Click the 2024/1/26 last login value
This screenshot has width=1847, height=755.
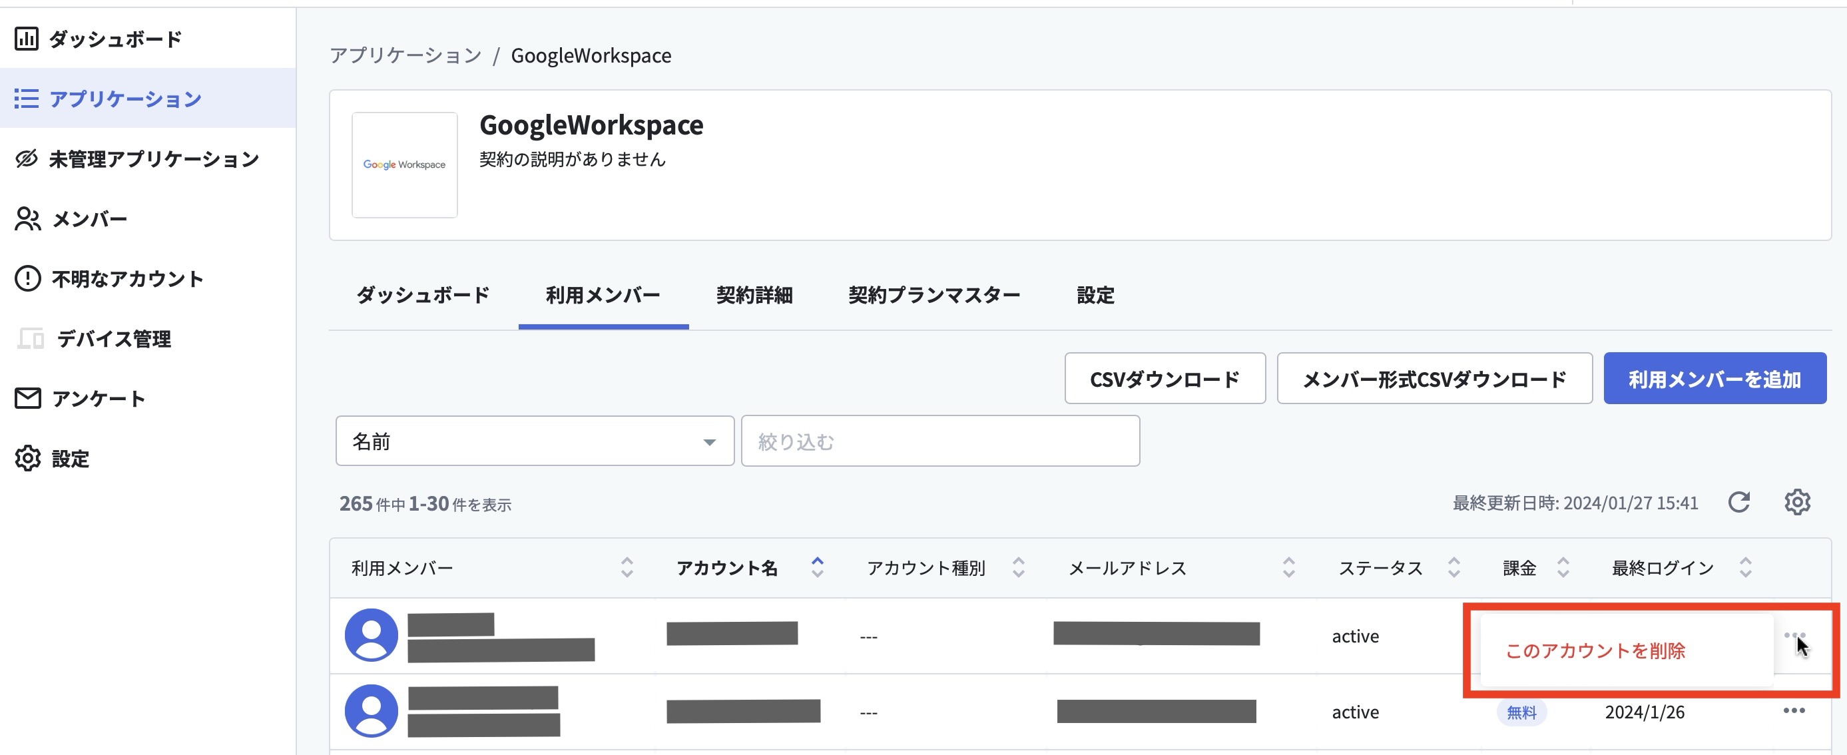1645,712
